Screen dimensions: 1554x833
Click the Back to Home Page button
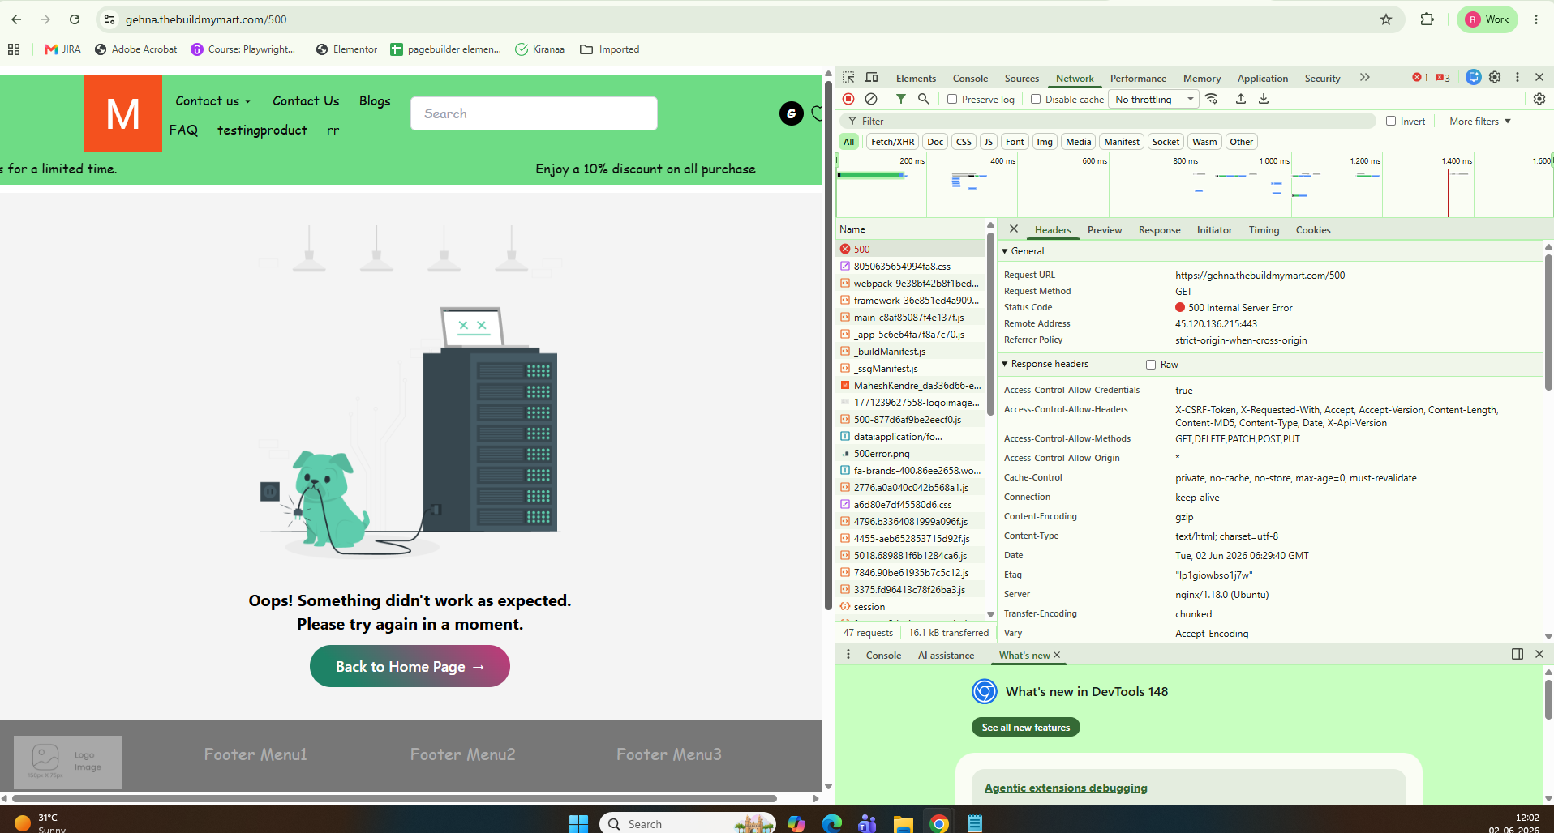click(410, 666)
